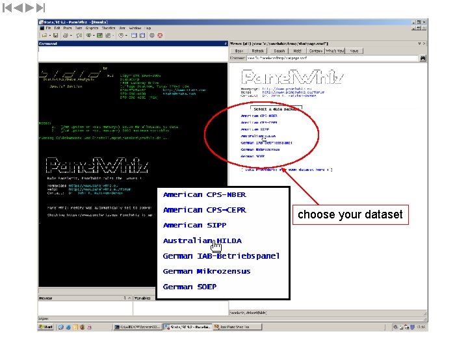
Task: Click the green Results window toolbar icon
Action: coord(100,36)
